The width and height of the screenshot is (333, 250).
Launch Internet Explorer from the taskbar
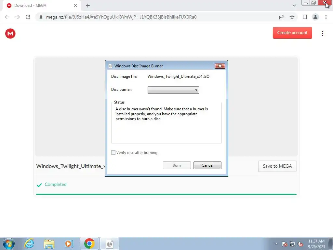(29, 243)
